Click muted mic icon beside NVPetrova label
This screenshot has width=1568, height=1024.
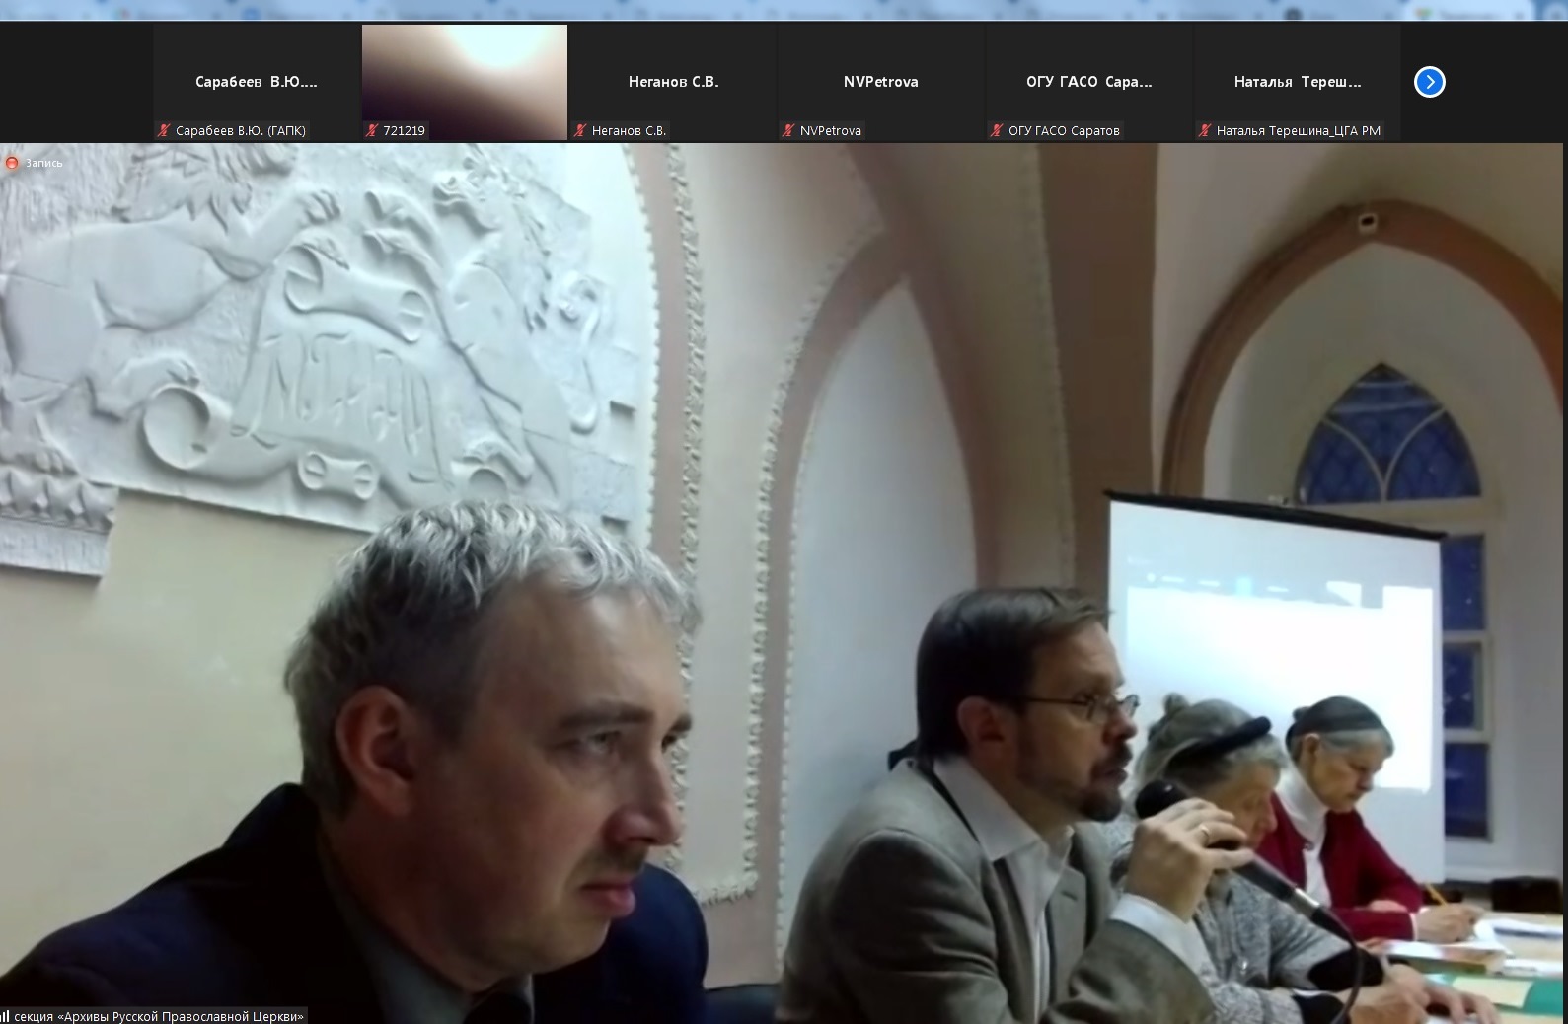(789, 130)
